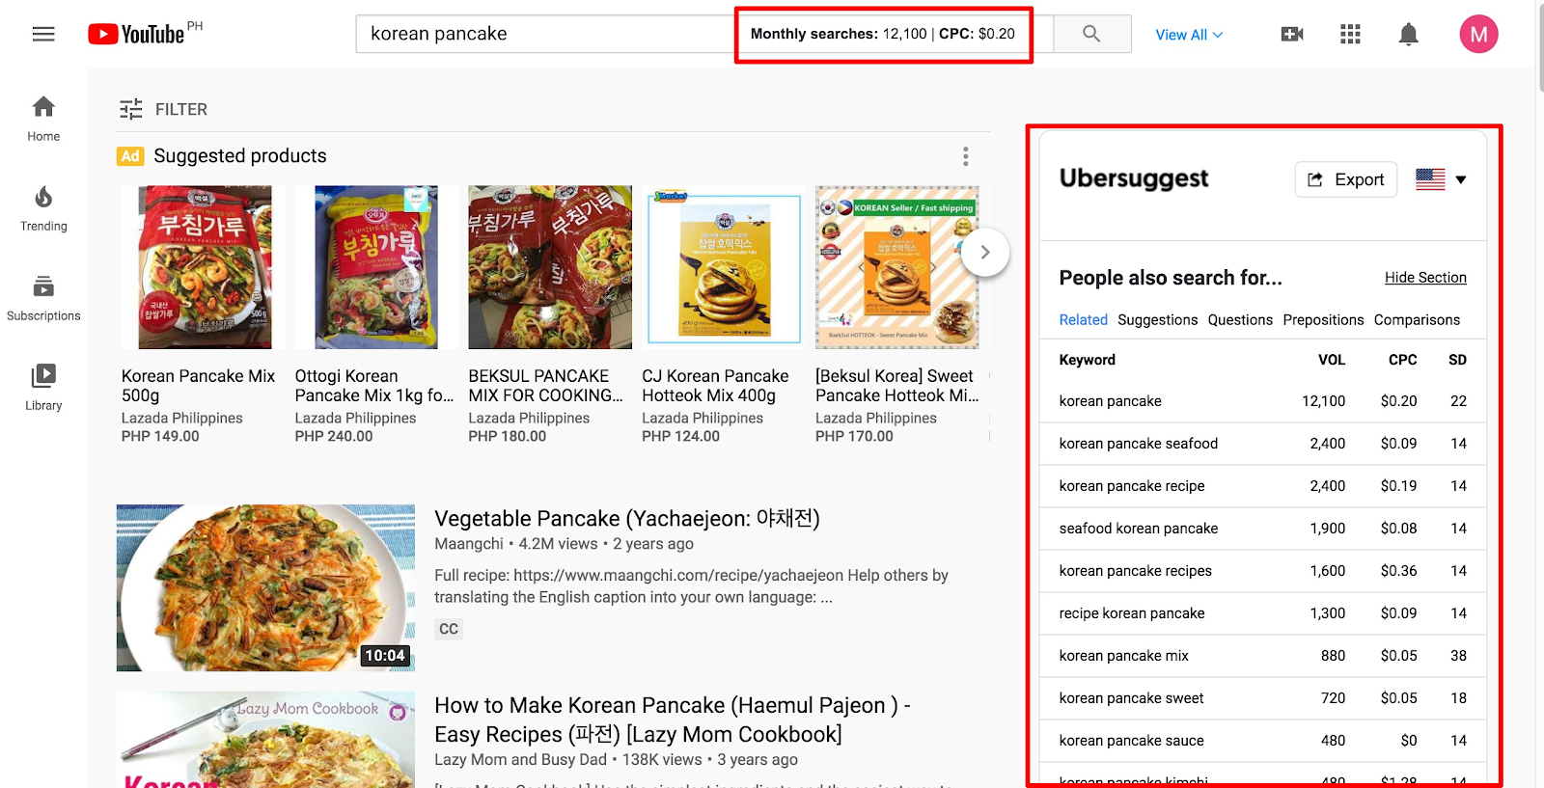Show next suggested products with arrow
This screenshot has height=788, width=1544.
coord(985,253)
